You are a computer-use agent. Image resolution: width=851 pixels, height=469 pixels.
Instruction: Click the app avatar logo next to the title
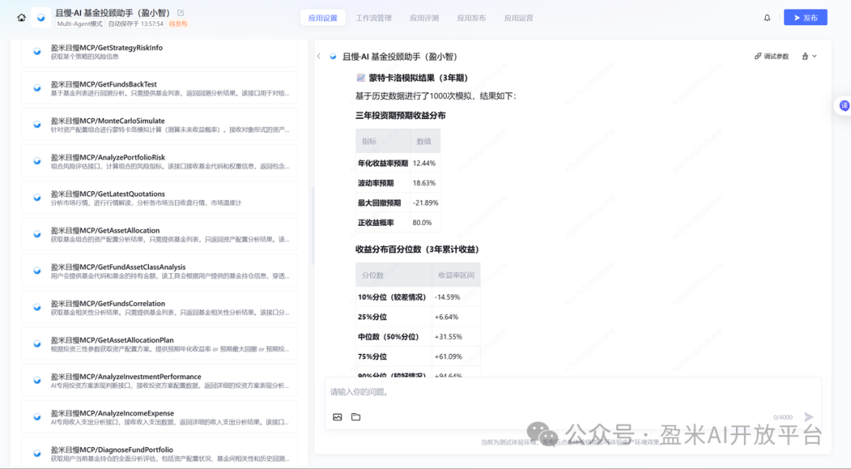click(x=39, y=16)
